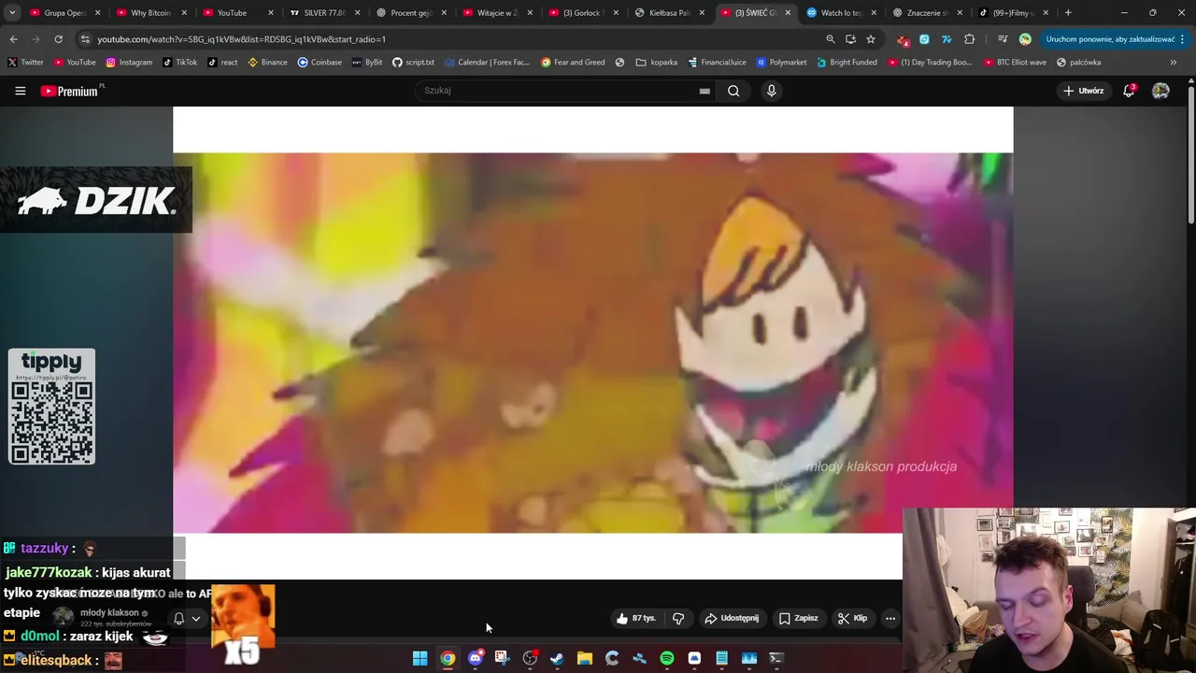Screen dimensions: 1196x673
Task: Switch to the Why Bitcoin tab
Action: tap(149, 13)
